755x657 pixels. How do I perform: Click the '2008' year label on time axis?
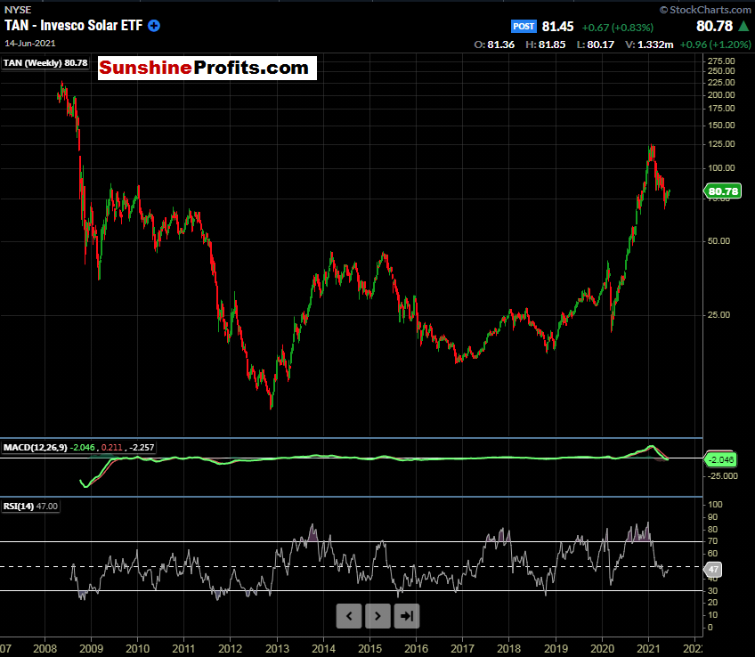coord(45,649)
